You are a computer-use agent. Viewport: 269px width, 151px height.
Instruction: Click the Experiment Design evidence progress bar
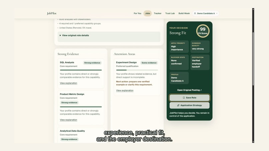click(137, 70)
